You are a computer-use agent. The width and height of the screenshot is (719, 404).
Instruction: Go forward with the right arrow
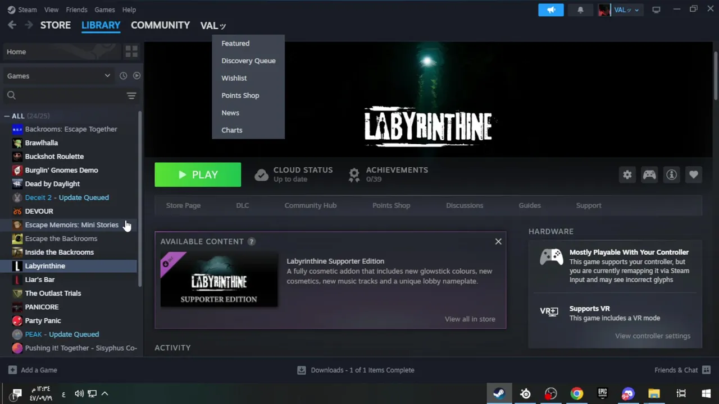pos(29,25)
